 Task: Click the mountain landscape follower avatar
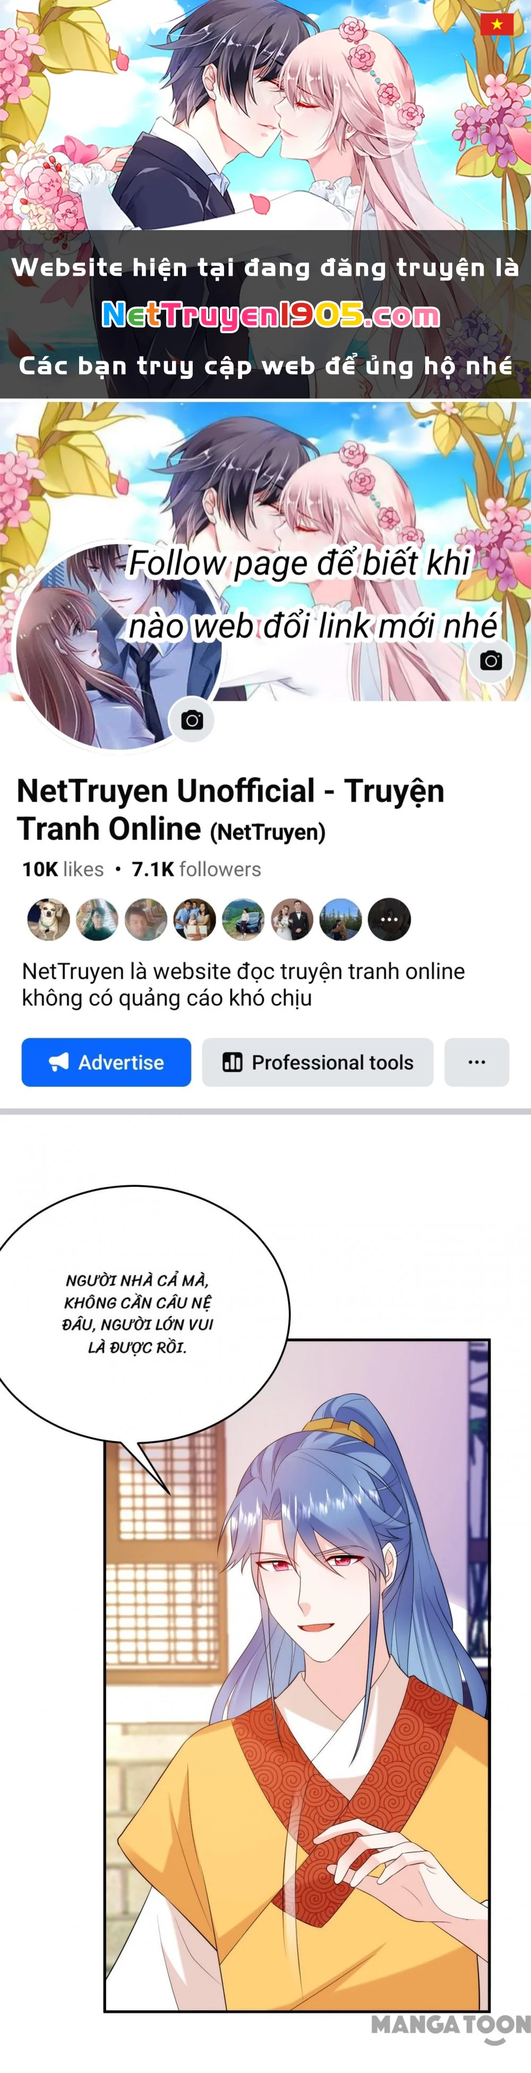[x=341, y=919]
